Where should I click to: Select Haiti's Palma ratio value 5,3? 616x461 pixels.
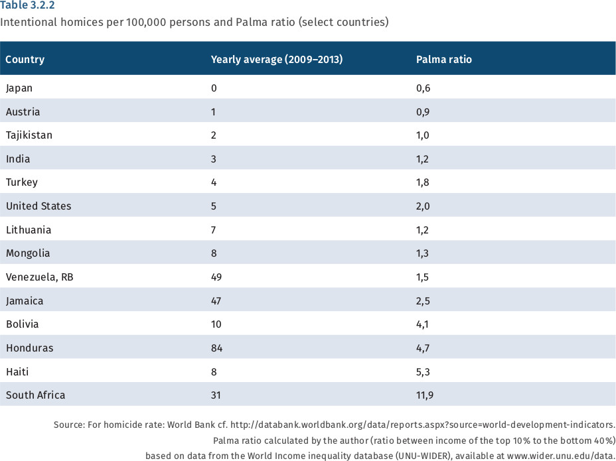423,371
